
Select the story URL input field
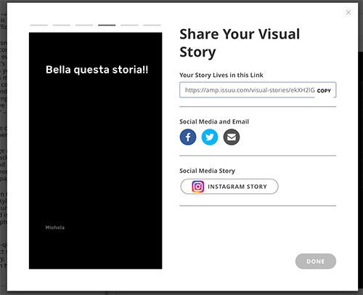(x=258, y=90)
